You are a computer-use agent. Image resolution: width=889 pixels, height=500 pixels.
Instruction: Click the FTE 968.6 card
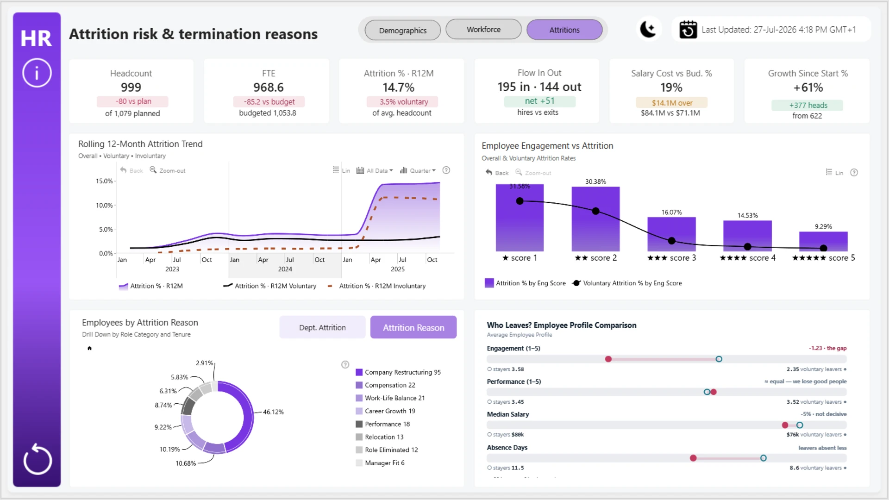267,91
